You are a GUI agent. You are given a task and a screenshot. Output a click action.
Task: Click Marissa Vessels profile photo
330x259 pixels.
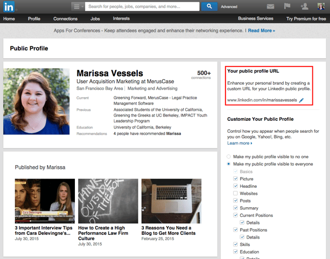37,101
